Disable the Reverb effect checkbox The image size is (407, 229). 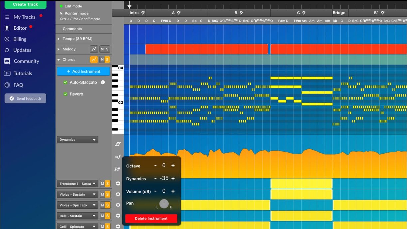pyautogui.click(x=66, y=94)
